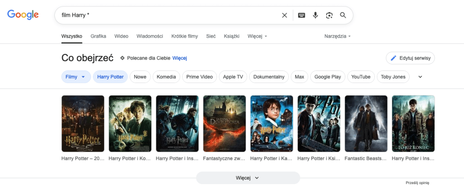Click the title text 'Fantastyczne zw…'
This screenshot has width=464, height=190.
224,158
